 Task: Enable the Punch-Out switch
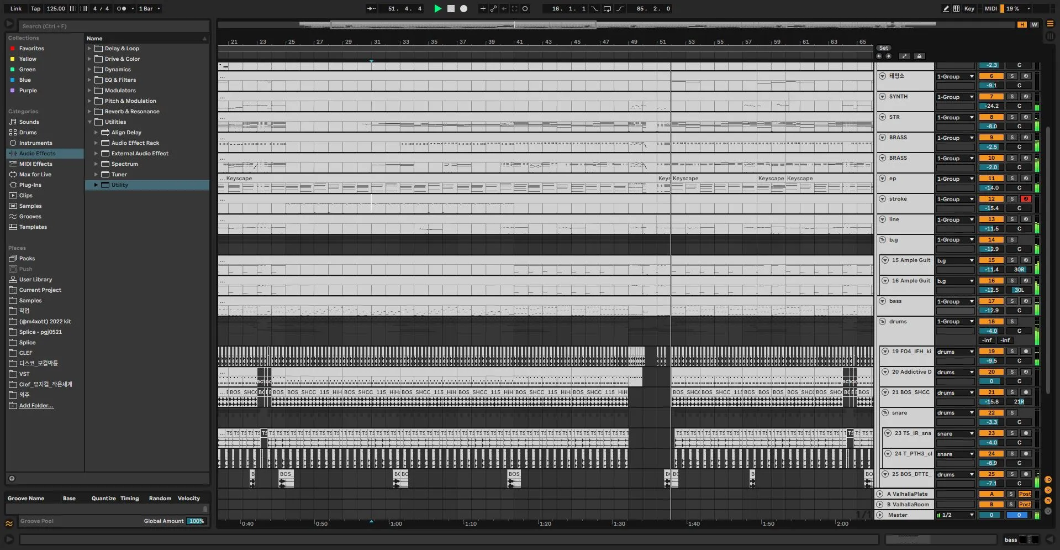coord(620,8)
